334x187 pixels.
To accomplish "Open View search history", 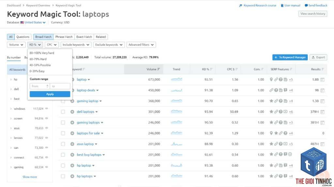I will tap(313, 14).
